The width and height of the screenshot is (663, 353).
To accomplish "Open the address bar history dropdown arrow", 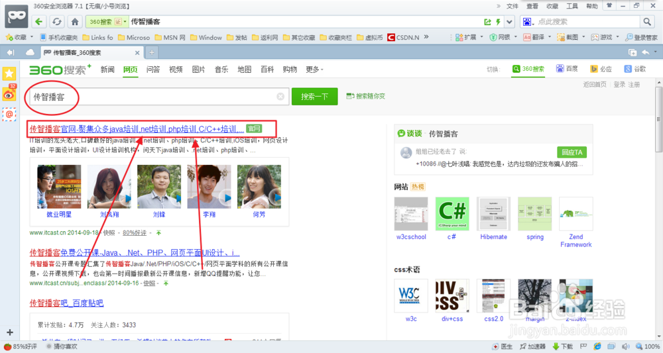I will coord(509,22).
